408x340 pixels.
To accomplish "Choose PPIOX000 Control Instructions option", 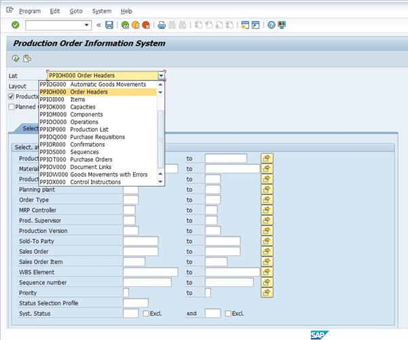I will [98, 182].
